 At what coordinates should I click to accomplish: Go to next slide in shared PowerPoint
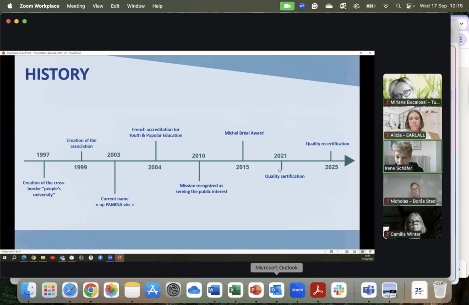(338, 251)
